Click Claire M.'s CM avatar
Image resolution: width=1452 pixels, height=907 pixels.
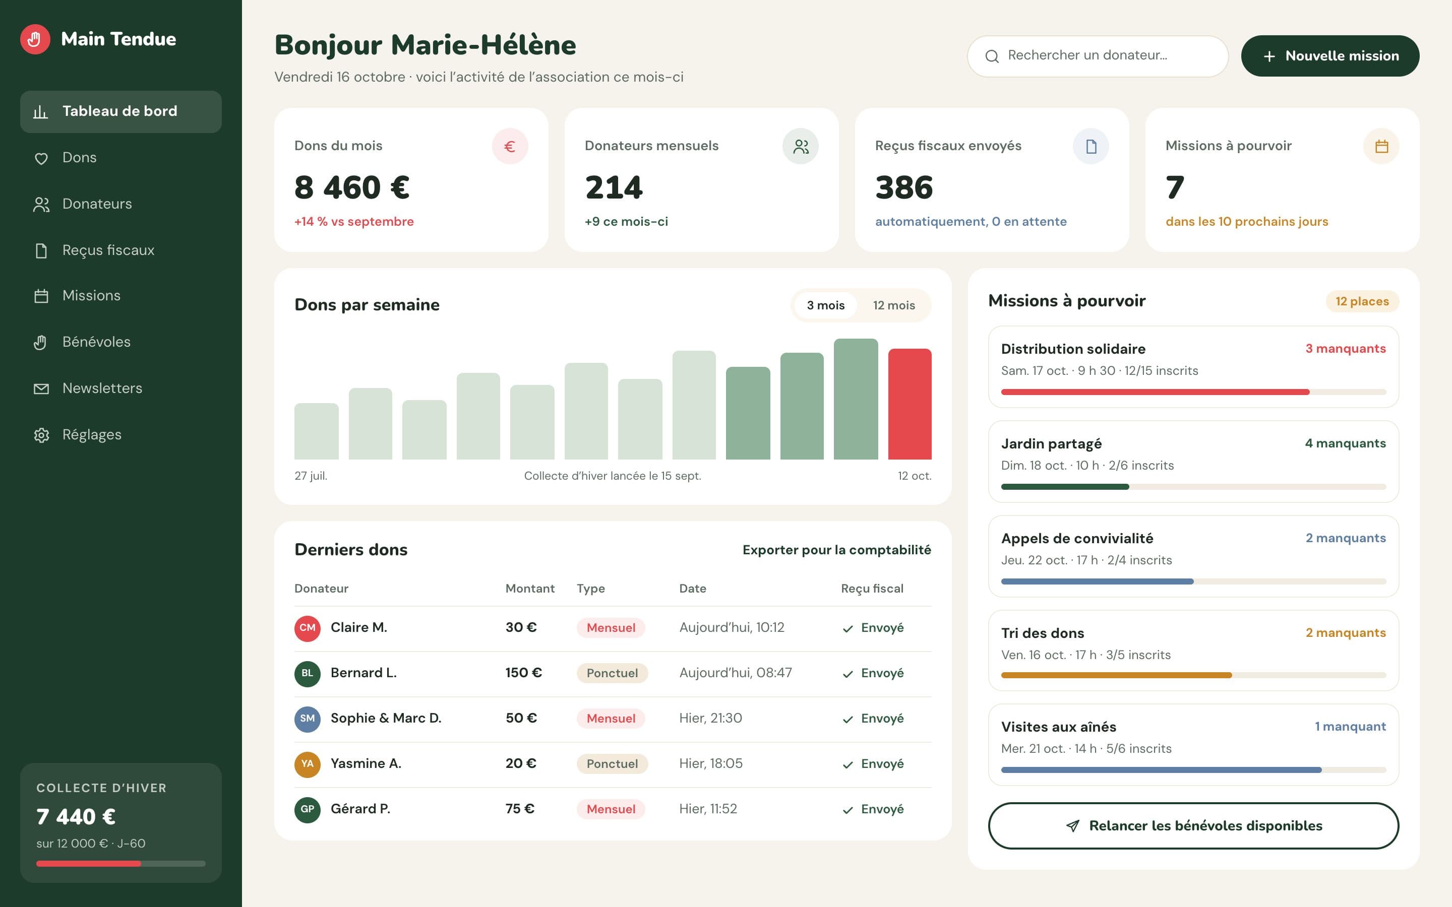pos(307,628)
